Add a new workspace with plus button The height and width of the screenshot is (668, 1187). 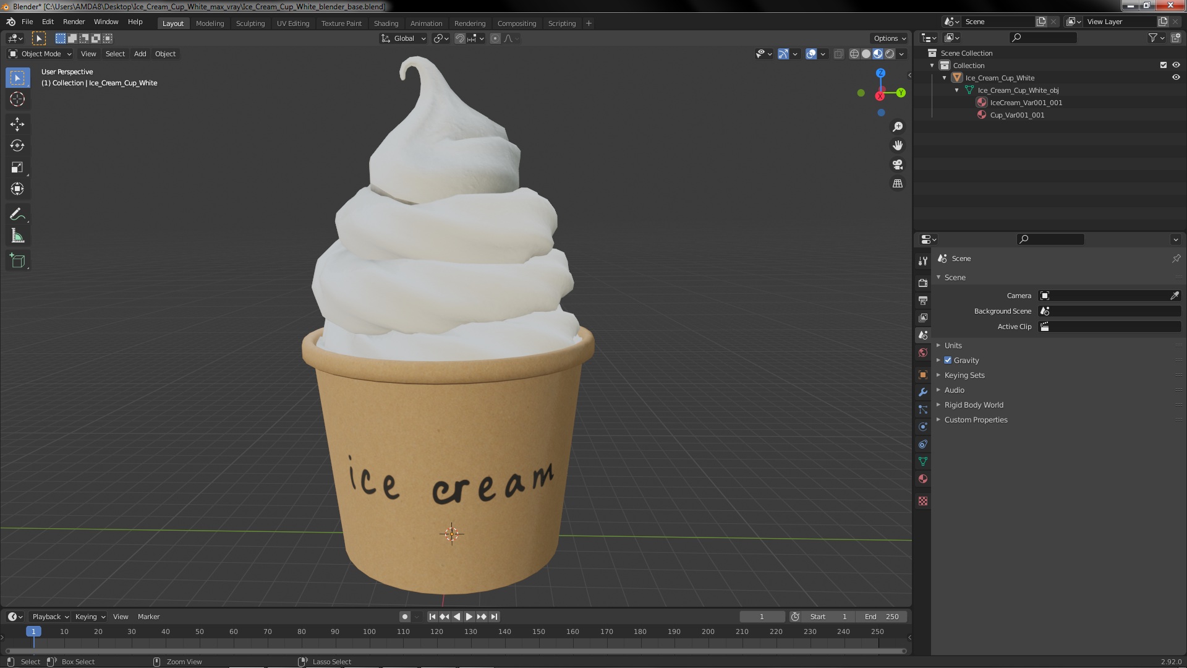589,24
